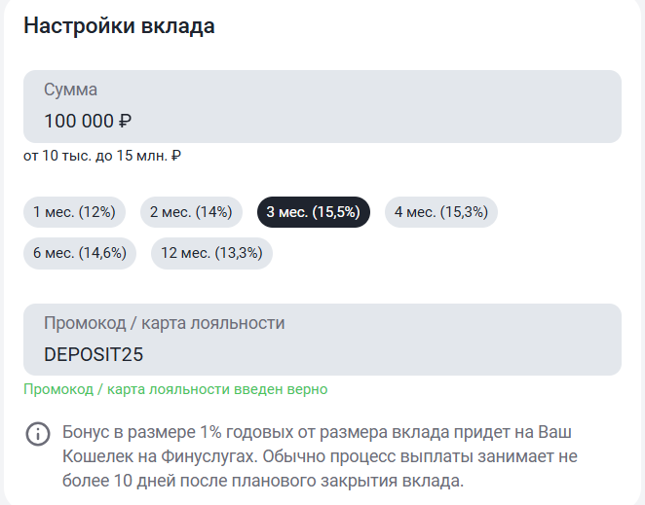Click the Промокод / карта лояльности label
This screenshot has width=645, height=505.
pyautogui.click(x=164, y=323)
